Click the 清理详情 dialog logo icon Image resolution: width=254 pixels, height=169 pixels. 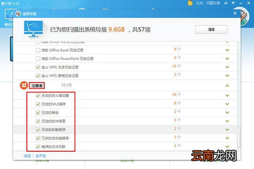pyautogui.click(x=18, y=14)
